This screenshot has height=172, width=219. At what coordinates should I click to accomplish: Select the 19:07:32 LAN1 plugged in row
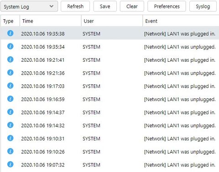(110, 165)
